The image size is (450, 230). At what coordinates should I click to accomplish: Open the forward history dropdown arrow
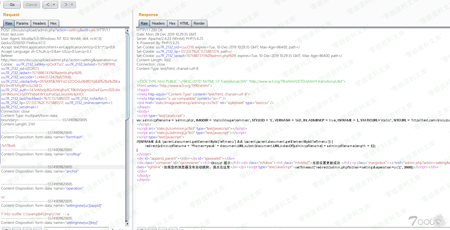72,5
